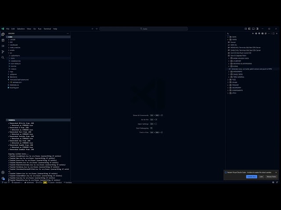Image resolution: width=281 pixels, height=210 pixels.
Task: Open the Run menu
Action: (40, 29)
